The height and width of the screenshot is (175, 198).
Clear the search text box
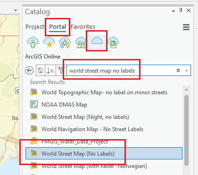tap(178, 70)
